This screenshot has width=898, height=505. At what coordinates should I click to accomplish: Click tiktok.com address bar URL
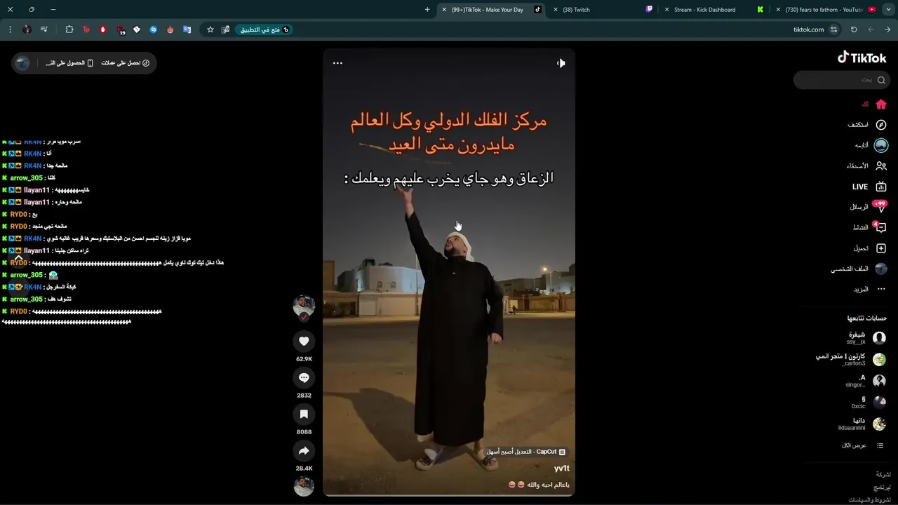[x=808, y=29]
